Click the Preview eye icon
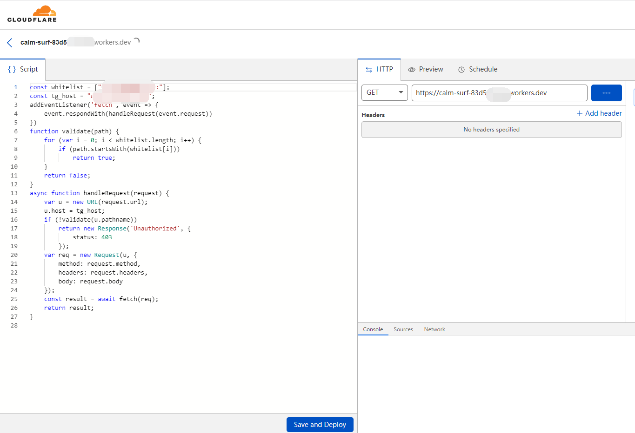635x433 pixels. click(x=412, y=70)
